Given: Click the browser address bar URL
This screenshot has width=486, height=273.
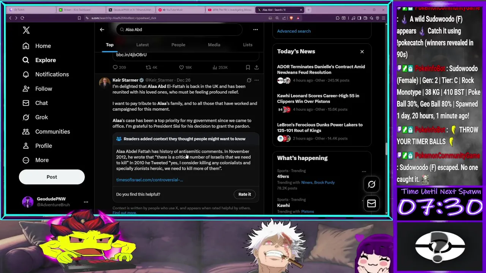Looking at the screenshot, I should [x=124, y=18].
